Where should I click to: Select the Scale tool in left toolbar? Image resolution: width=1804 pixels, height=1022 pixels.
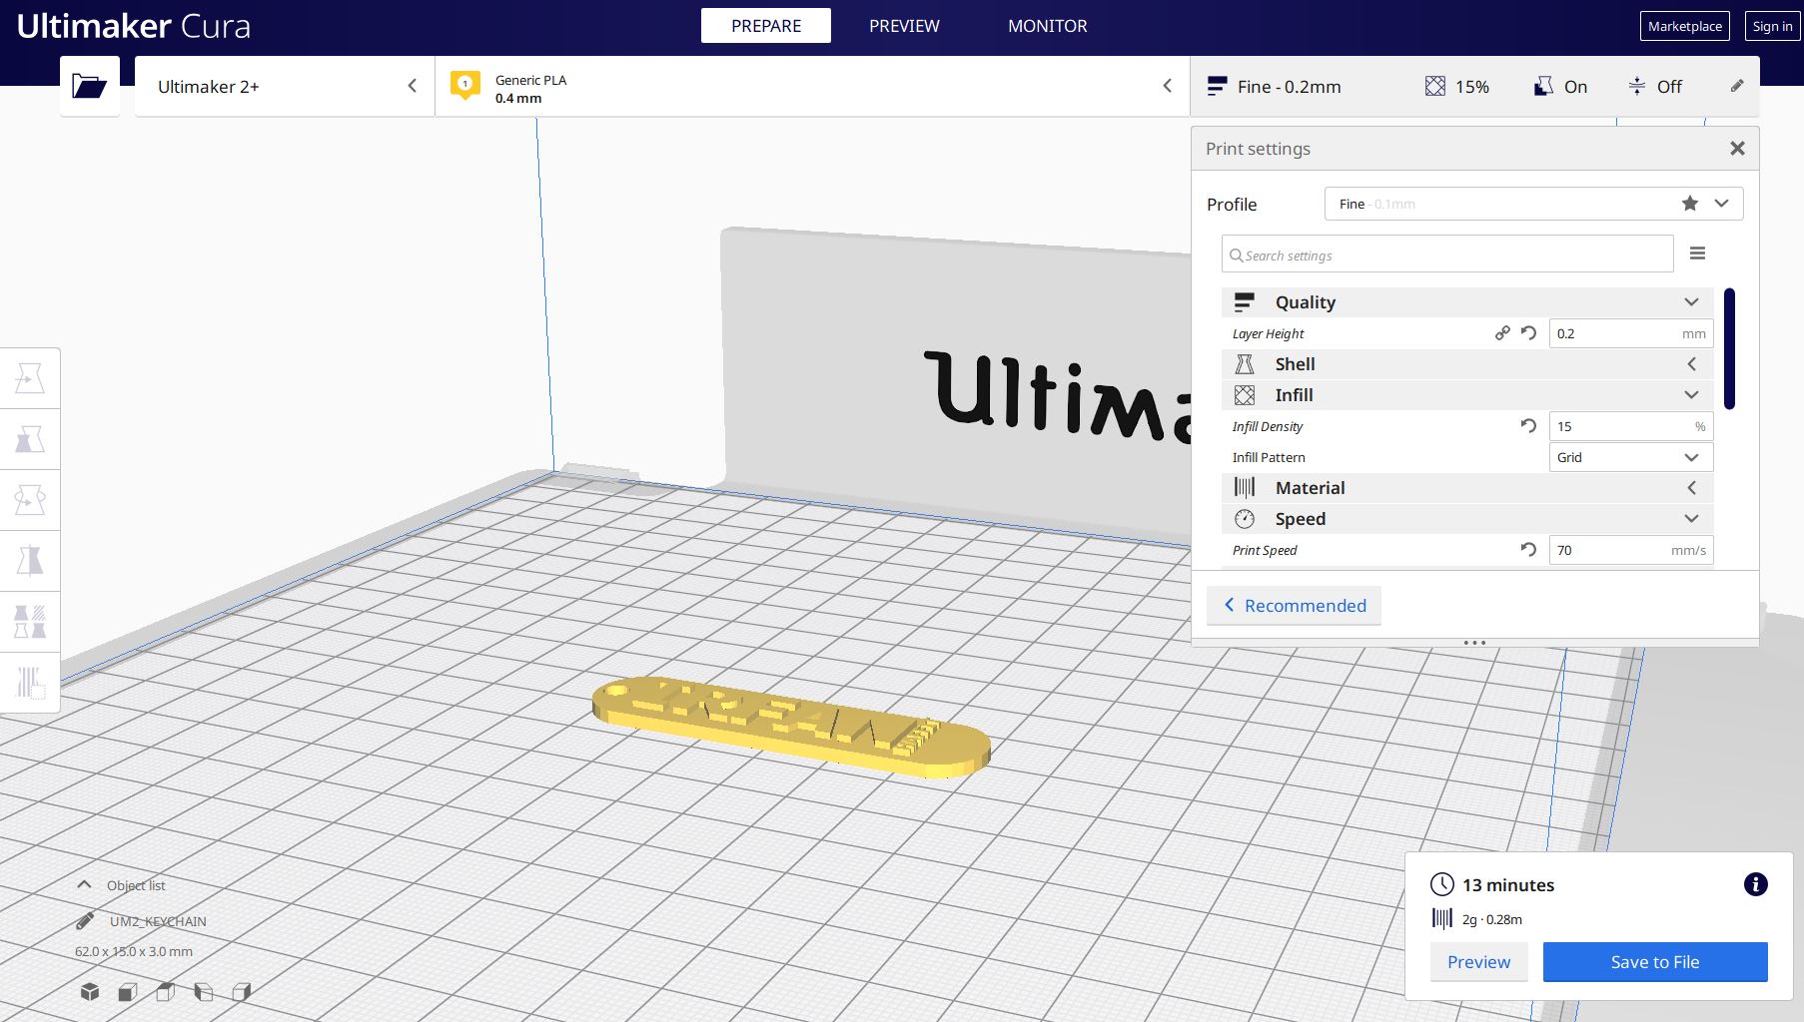[x=30, y=439]
